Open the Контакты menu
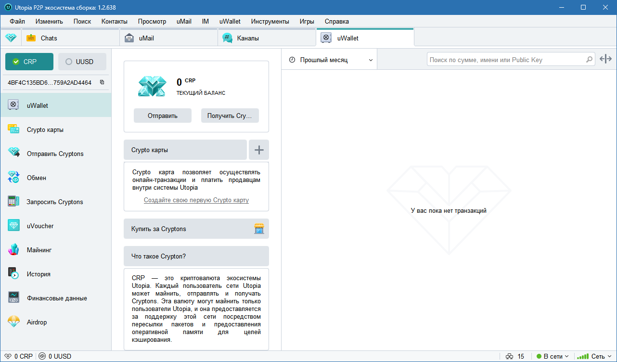Image resolution: width=617 pixels, height=362 pixels. pos(115,21)
